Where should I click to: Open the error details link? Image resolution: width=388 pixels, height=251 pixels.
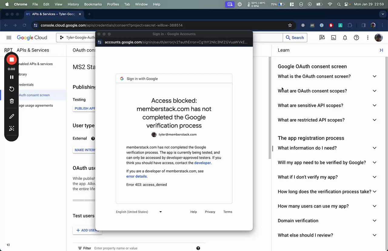point(137,176)
